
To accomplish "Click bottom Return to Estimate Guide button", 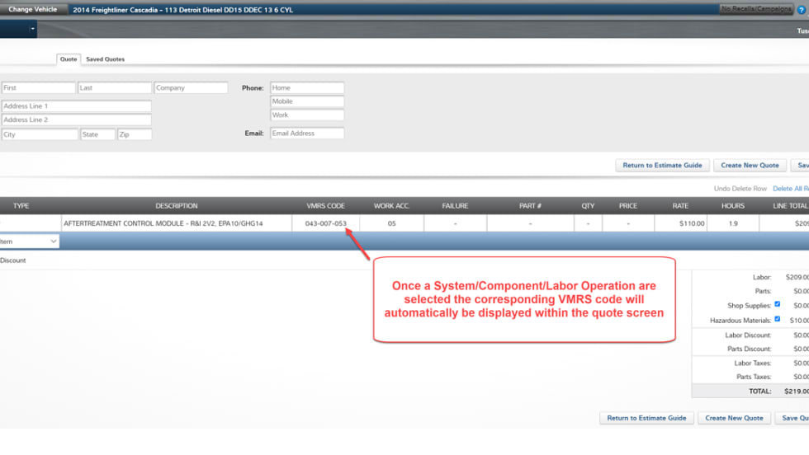I will [x=646, y=418].
